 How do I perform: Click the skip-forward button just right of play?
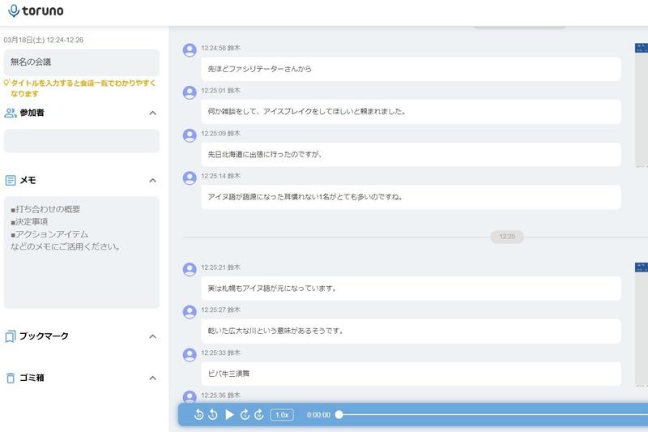coord(245,415)
